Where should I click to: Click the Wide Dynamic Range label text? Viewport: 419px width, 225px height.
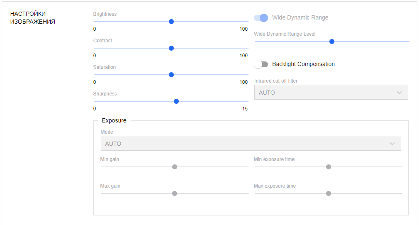click(300, 18)
